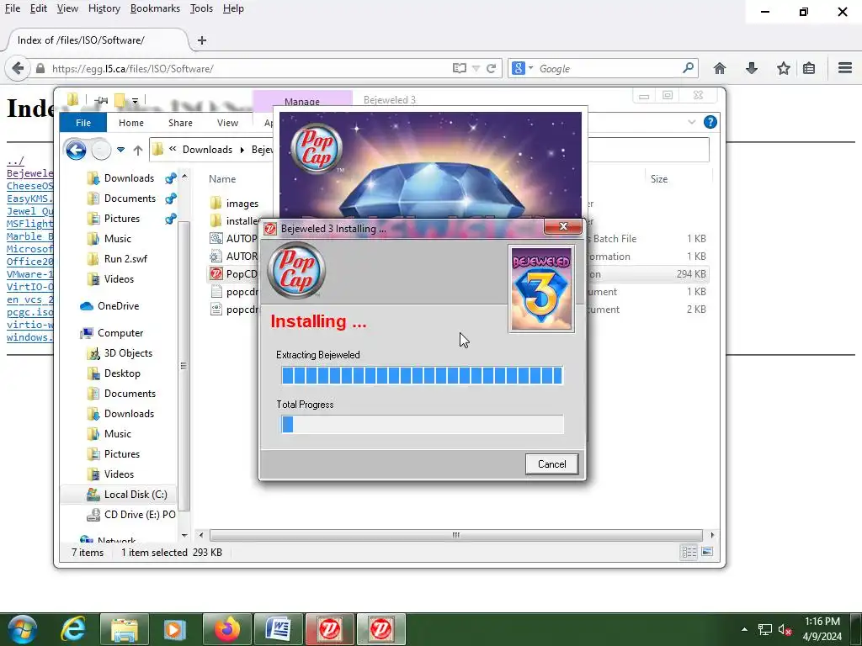Open Explorer Home ribbon tab
The width and height of the screenshot is (862, 646).
coord(130,123)
